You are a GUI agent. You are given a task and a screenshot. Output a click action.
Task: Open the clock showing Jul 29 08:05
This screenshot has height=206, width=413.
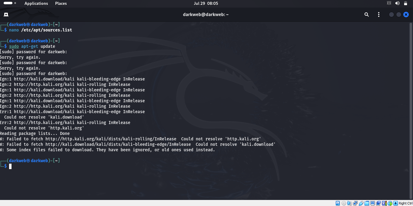(x=206, y=3)
